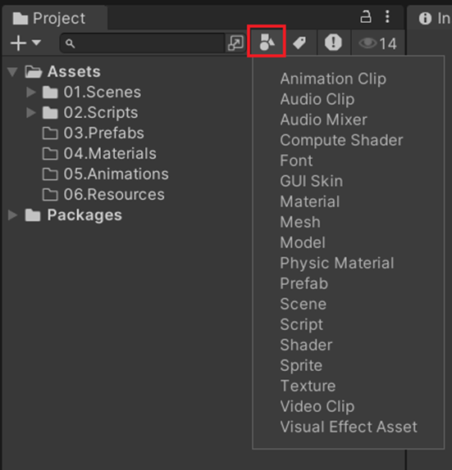This screenshot has height=470, width=452.
Task: Open the Search by Label filter
Action: coord(299,43)
